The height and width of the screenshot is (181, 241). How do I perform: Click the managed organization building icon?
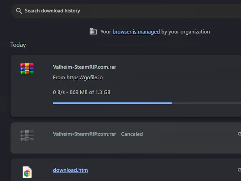click(93, 32)
